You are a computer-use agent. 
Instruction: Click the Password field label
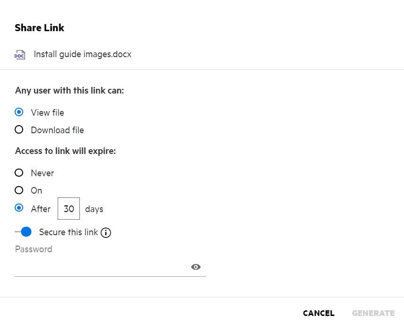coord(34,249)
